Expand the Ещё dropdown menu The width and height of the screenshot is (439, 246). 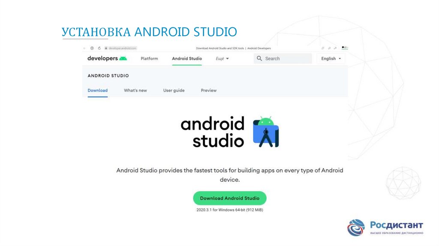(222, 59)
